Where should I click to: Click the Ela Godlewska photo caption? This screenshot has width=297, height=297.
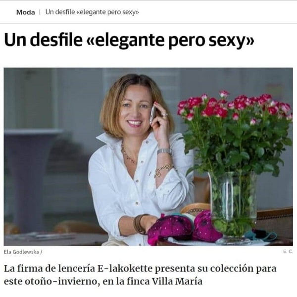click(23, 252)
